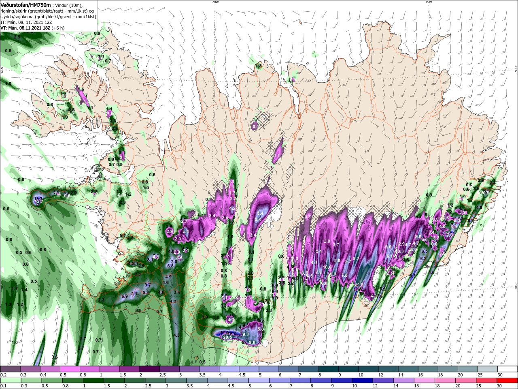Pick the darkest green rain swatch starting at 1

(93, 380)
